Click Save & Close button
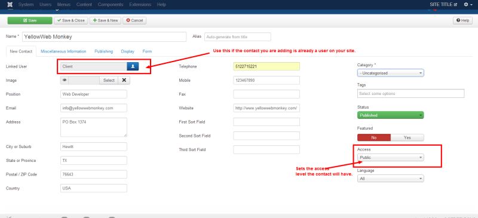Screen dimensions: 478x218 71,20
